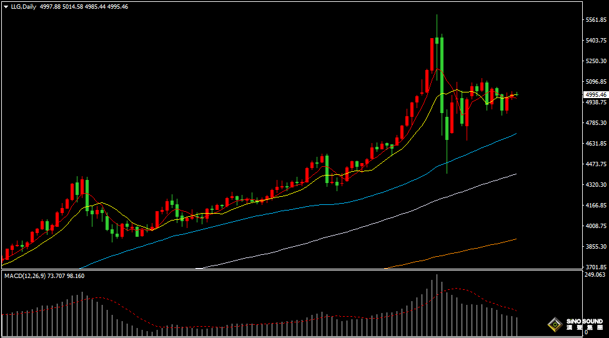Click the 3701.85 price axis label
609x338 pixels.
[x=595, y=267]
